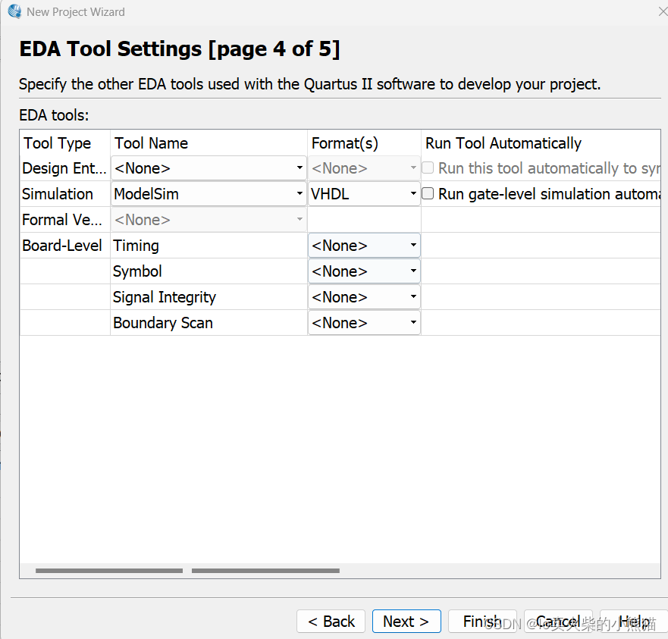Click the Run Tool Automatically column header
Image resolution: width=668 pixels, height=639 pixels.
[503, 143]
